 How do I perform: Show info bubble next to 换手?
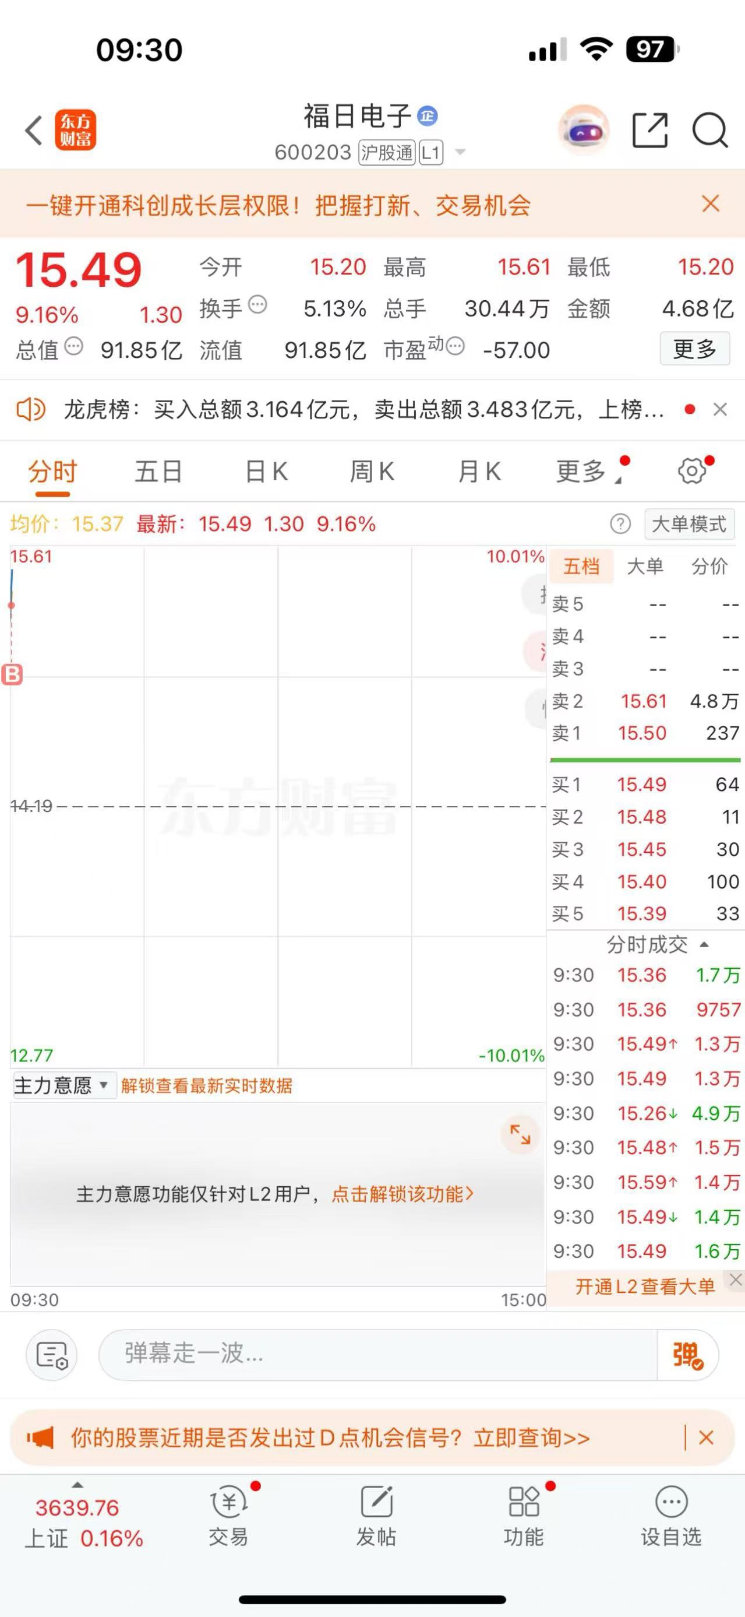[x=257, y=305]
